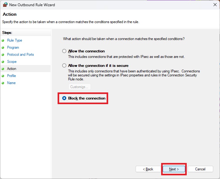Open the Rule Type step
Viewport: 220px width, 179px height.
coord(14,40)
